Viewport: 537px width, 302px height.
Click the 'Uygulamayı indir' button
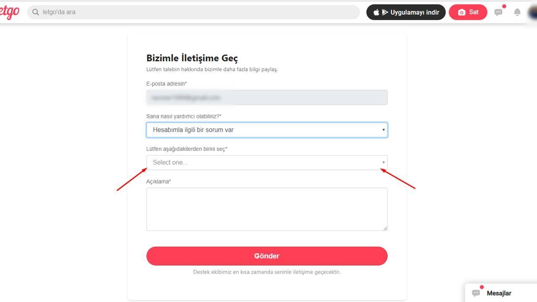click(406, 12)
